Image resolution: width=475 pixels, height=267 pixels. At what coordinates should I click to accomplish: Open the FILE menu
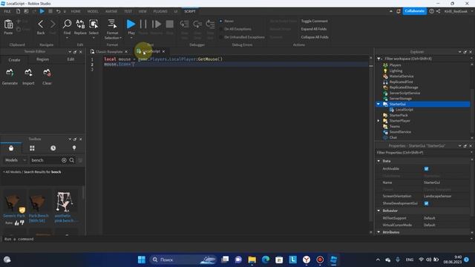click(x=7, y=11)
